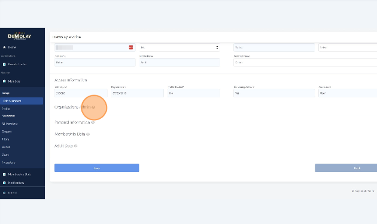This screenshot has height=224, width=377.
Task: Click the DeMolay logo in sidebar
Action: [19, 36]
